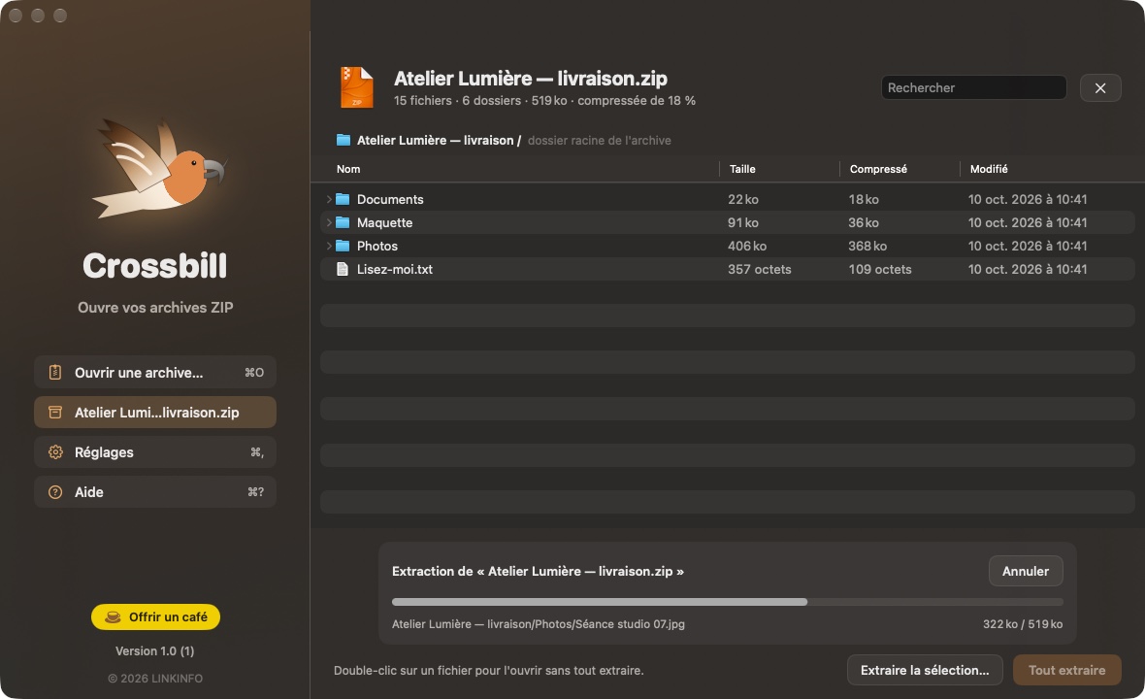
Task: Click the 109 octets compressed value
Action: tap(880, 270)
